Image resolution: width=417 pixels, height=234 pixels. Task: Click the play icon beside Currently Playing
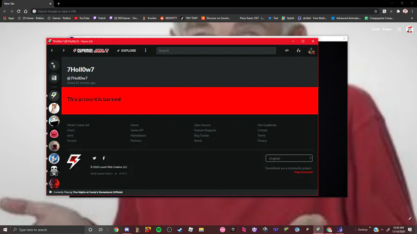[51, 192]
